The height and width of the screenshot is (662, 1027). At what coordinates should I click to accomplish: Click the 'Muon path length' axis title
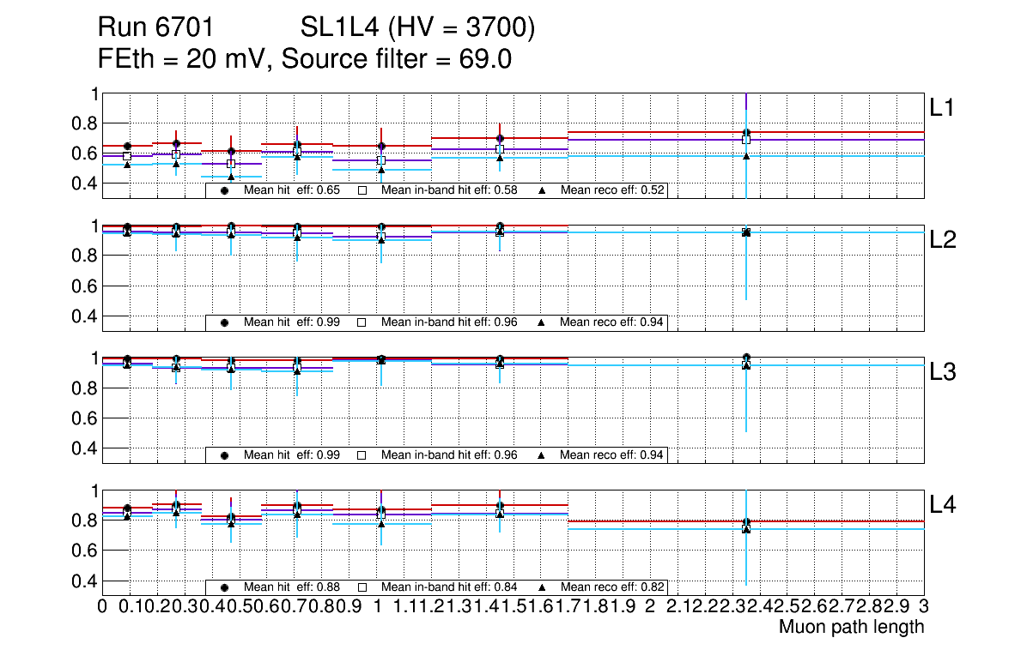pyautogui.click(x=851, y=627)
